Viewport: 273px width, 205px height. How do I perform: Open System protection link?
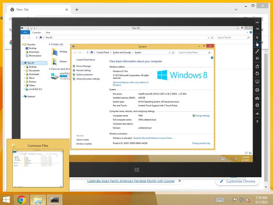[85, 75]
